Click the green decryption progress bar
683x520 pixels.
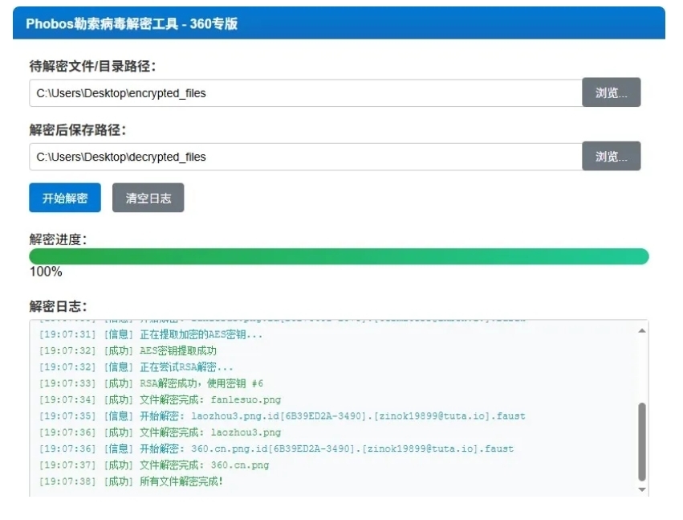[338, 256]
